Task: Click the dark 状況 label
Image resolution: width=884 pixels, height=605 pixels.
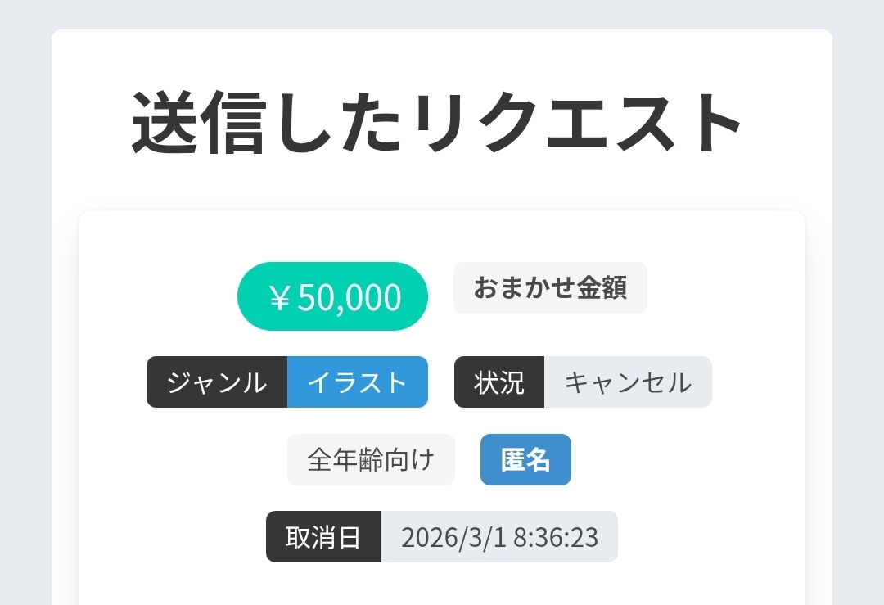Action: (499, 382)
